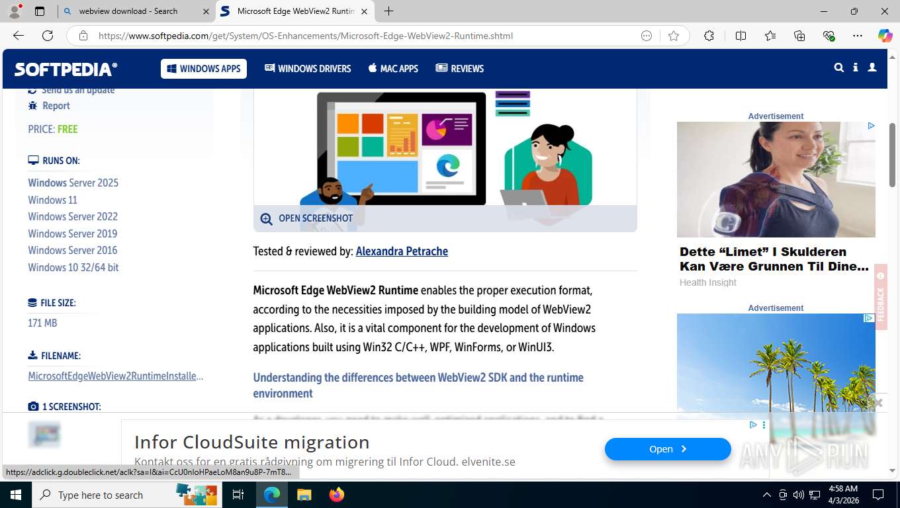Open Edge Settings and more menu
The image size is (900, 508).
pyautogui.click(x=858, y=36)
